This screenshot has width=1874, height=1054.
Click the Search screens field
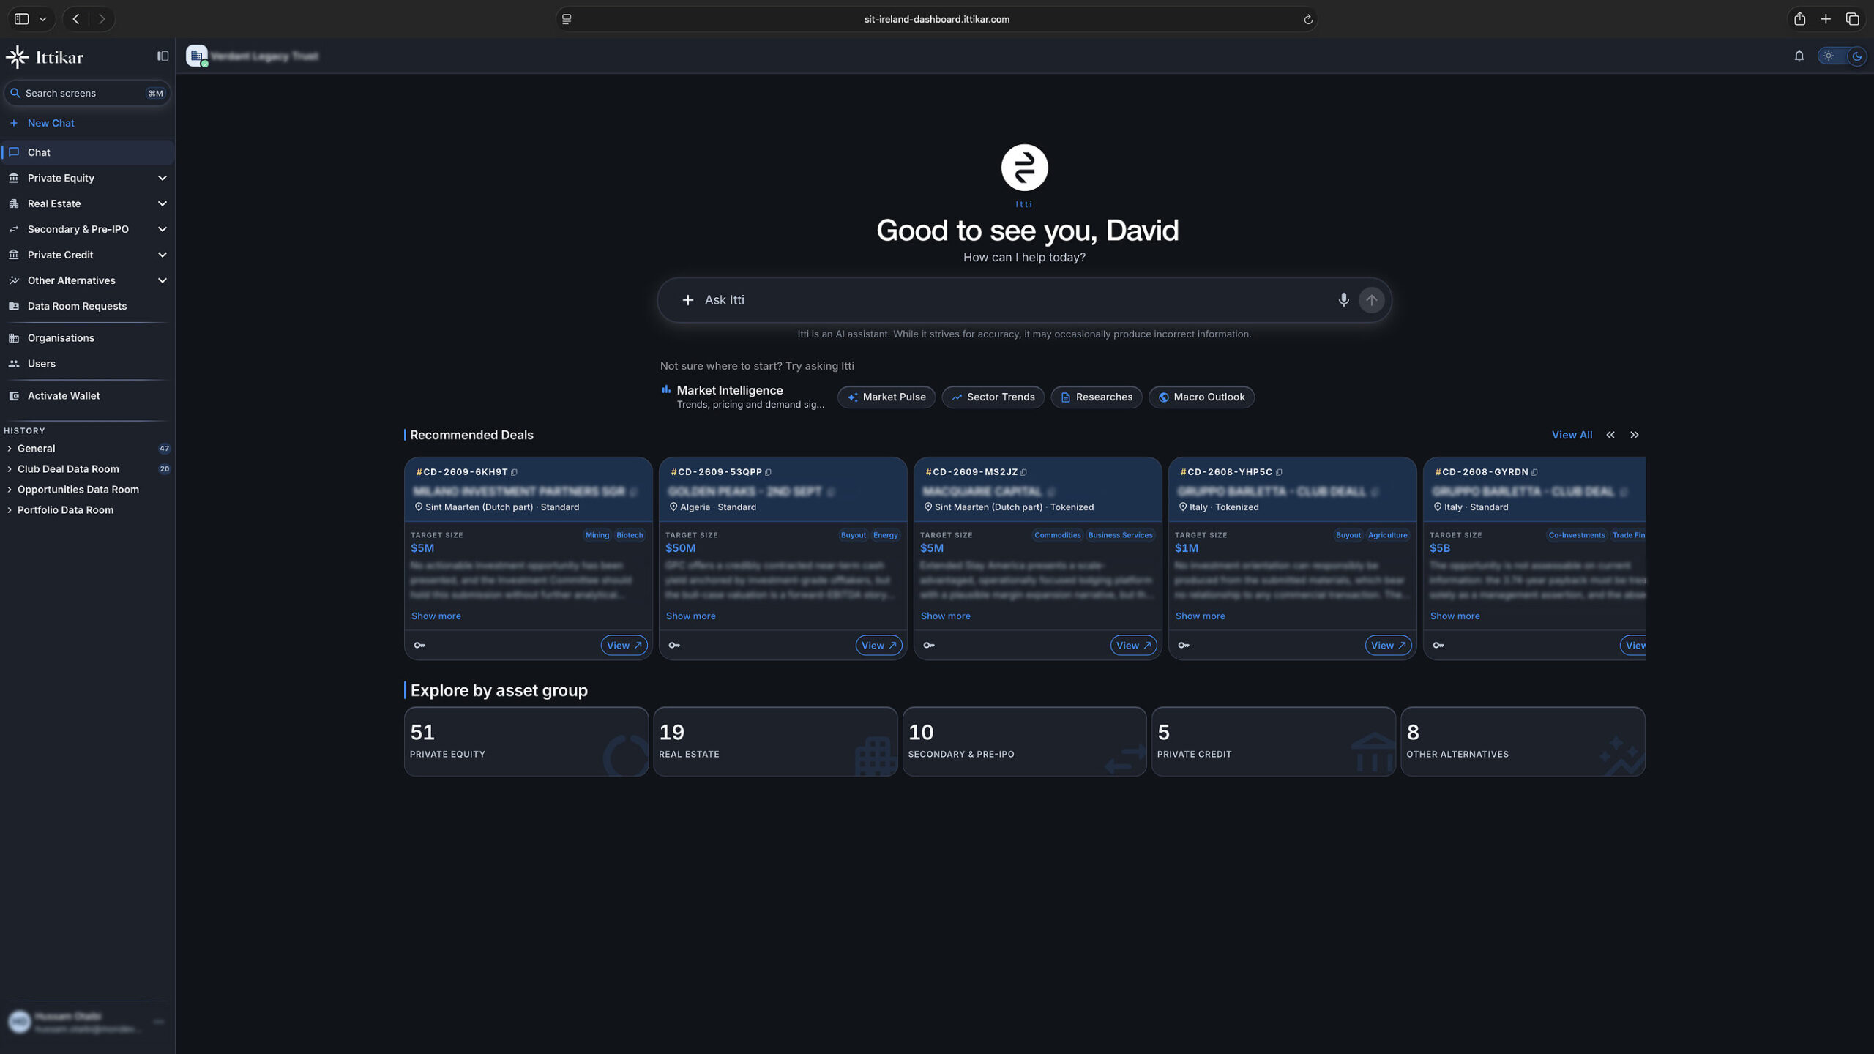[87, 93]
